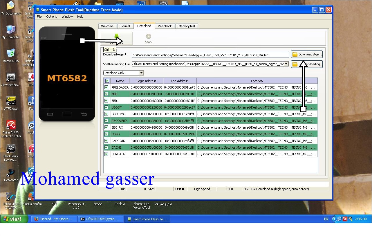Open My Documents desktop icon
Viewport: 372px width, 236px height.
(11, 8)
